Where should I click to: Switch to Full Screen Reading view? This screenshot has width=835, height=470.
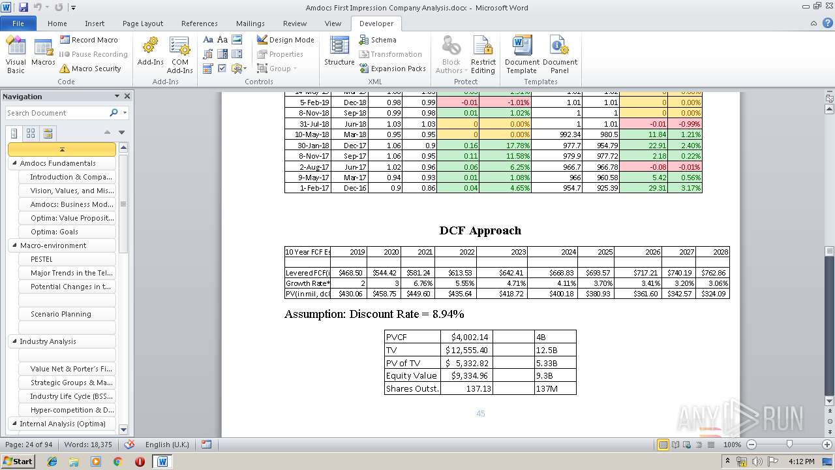(x=675, y=445)
